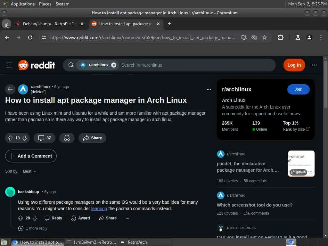Click the search magnifier icon
The width and height of the screenshot is (328, 246).
pyautogui.click(x=71, y=65)
